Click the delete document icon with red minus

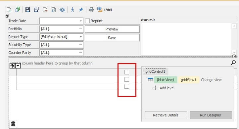coord(45,10)
